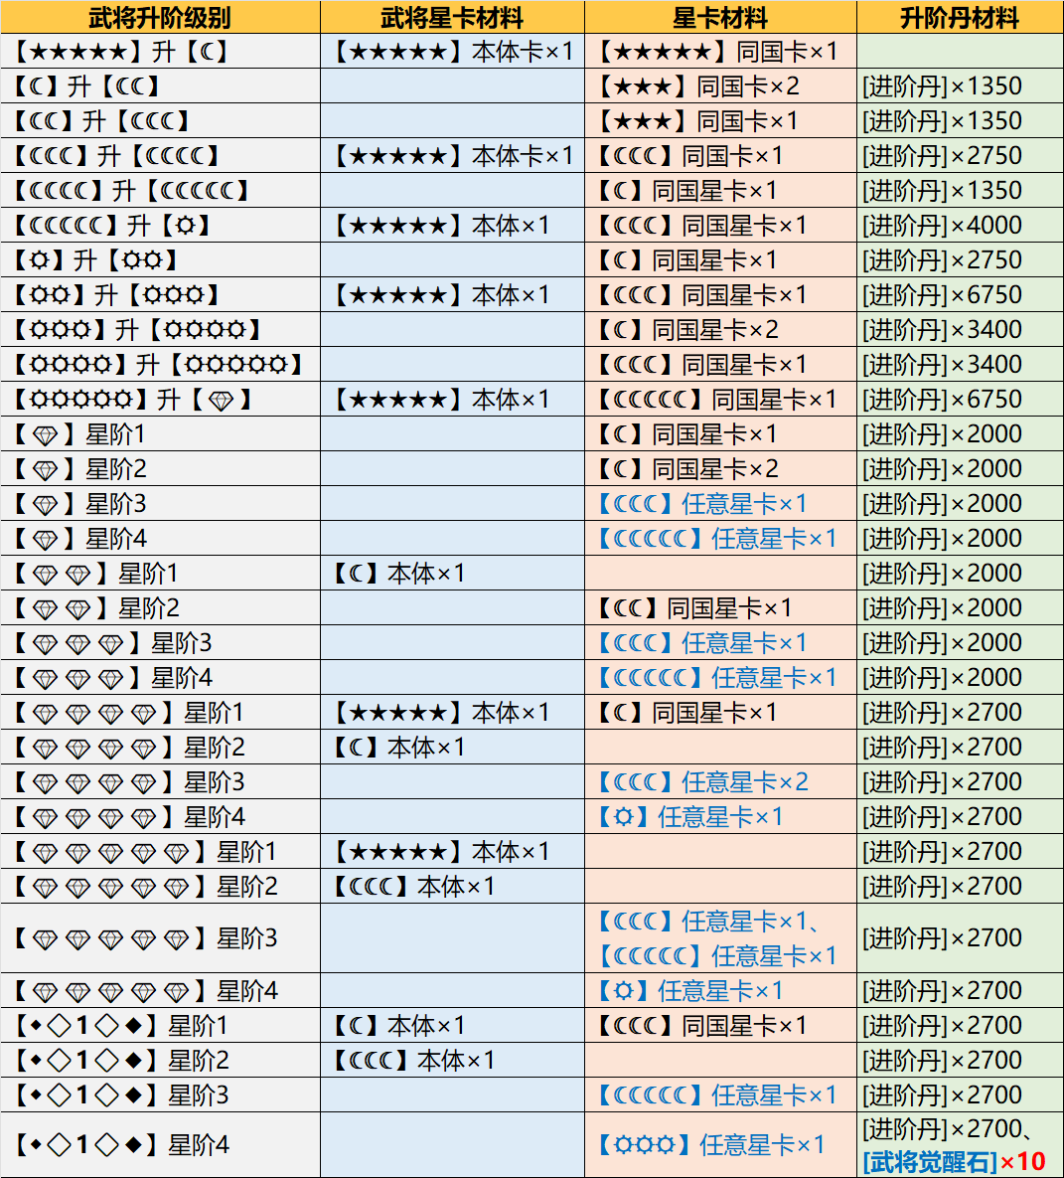Click the [进阶丹]×4000 cell
The image size is (1064, 1178).
click(x=960, y=225)
